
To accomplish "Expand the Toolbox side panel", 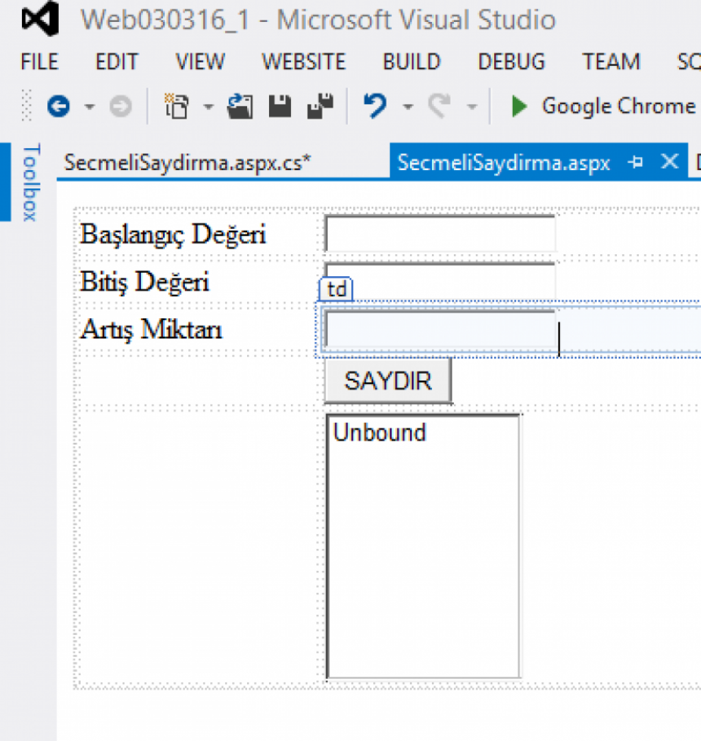I will coord(31,182).
